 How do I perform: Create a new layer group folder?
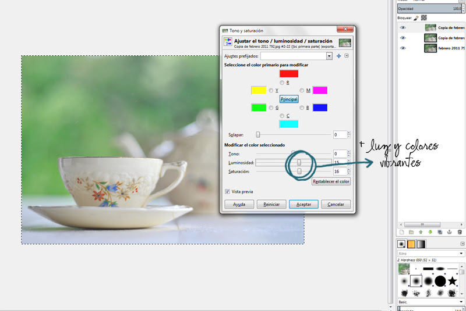(411, 232)
